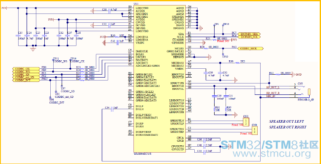Click the yellow CODEC_CK port
321x164 pixels.
click(x=26, y=68)
